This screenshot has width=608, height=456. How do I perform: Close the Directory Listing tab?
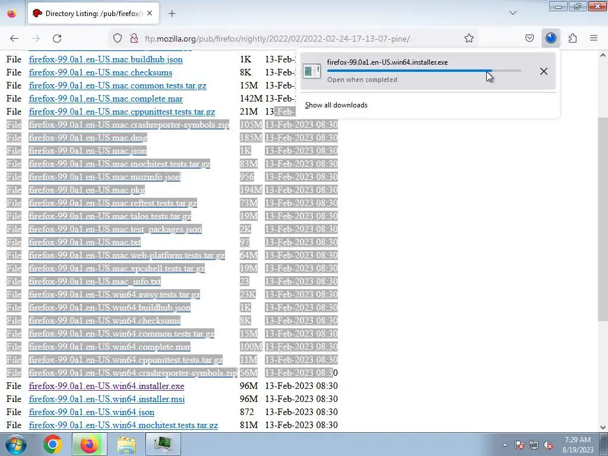tap(150, 13)
